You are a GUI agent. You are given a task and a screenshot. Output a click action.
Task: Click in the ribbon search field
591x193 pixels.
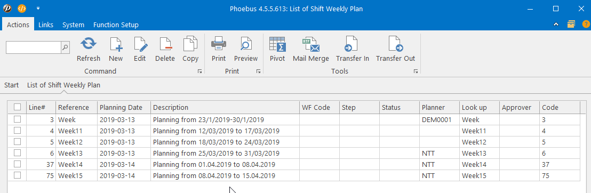(34, 47)
